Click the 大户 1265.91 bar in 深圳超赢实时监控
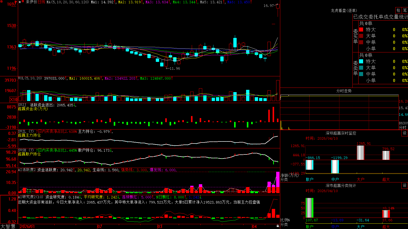Viewport: 408px width, 229px height. (x=360, y=153)
